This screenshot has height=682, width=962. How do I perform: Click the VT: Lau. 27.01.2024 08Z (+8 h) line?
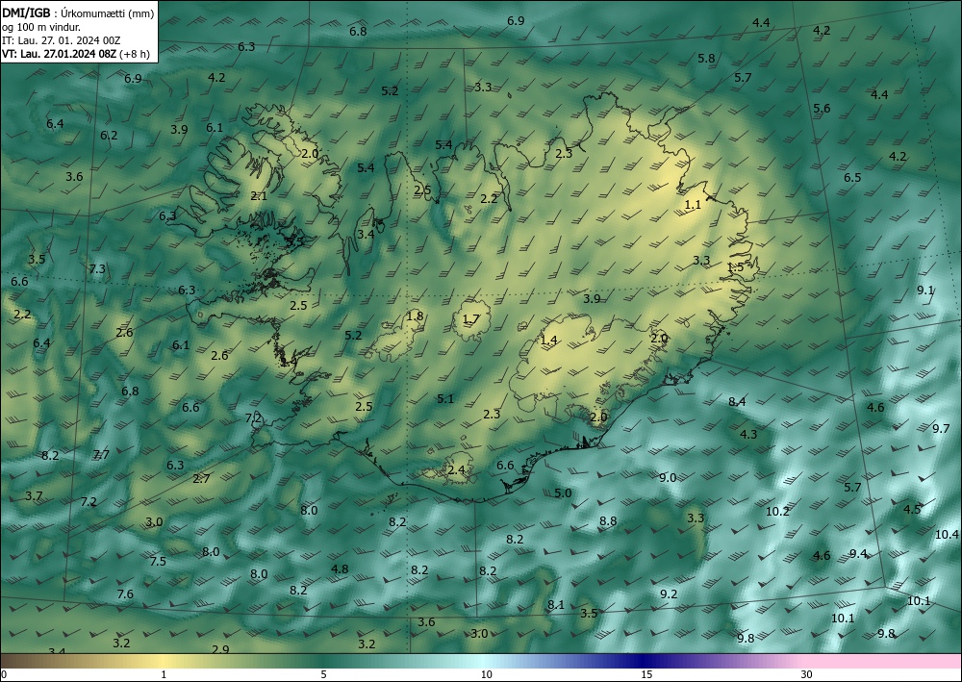click(75, 54)
